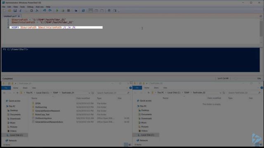Open the Debug menu in PowerShell ISE
Screen dimensions: 264x148
click(30, 7)
